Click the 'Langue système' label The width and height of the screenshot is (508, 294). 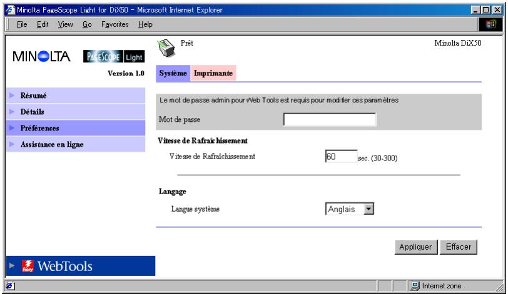(x=195, y=209)
